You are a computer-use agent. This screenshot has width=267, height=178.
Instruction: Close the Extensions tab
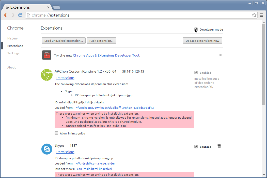click(x=48, y=7)
